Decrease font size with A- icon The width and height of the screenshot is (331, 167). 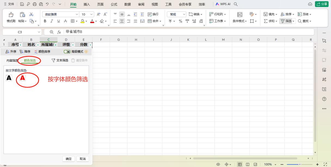point(105,14)
